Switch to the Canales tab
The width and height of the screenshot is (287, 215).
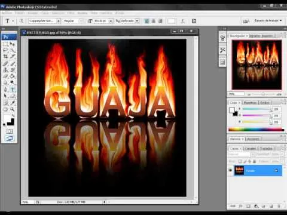pyautogui.click(x=251, y=149)
